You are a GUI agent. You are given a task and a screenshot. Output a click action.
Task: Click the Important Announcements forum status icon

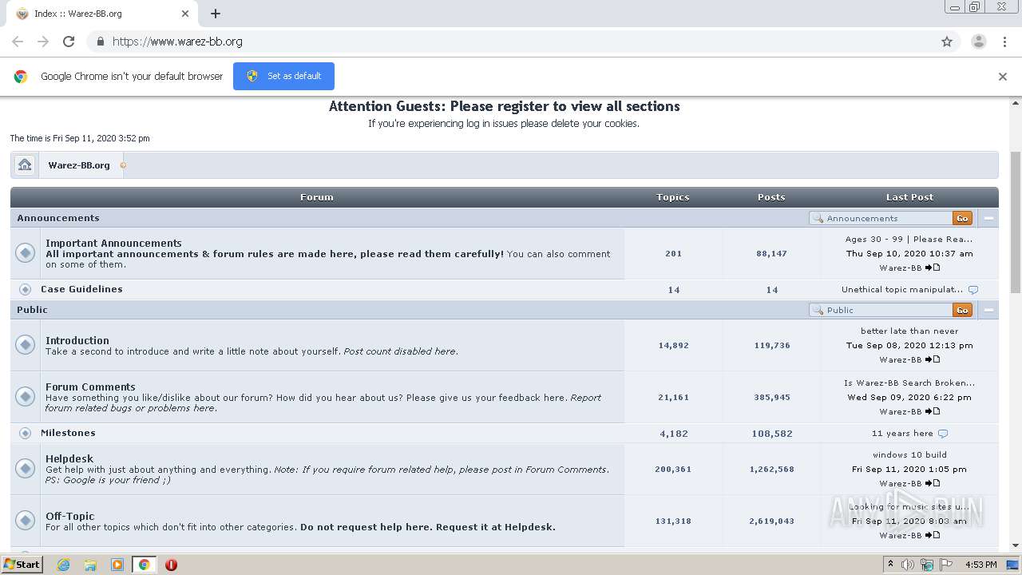[26, 253]
